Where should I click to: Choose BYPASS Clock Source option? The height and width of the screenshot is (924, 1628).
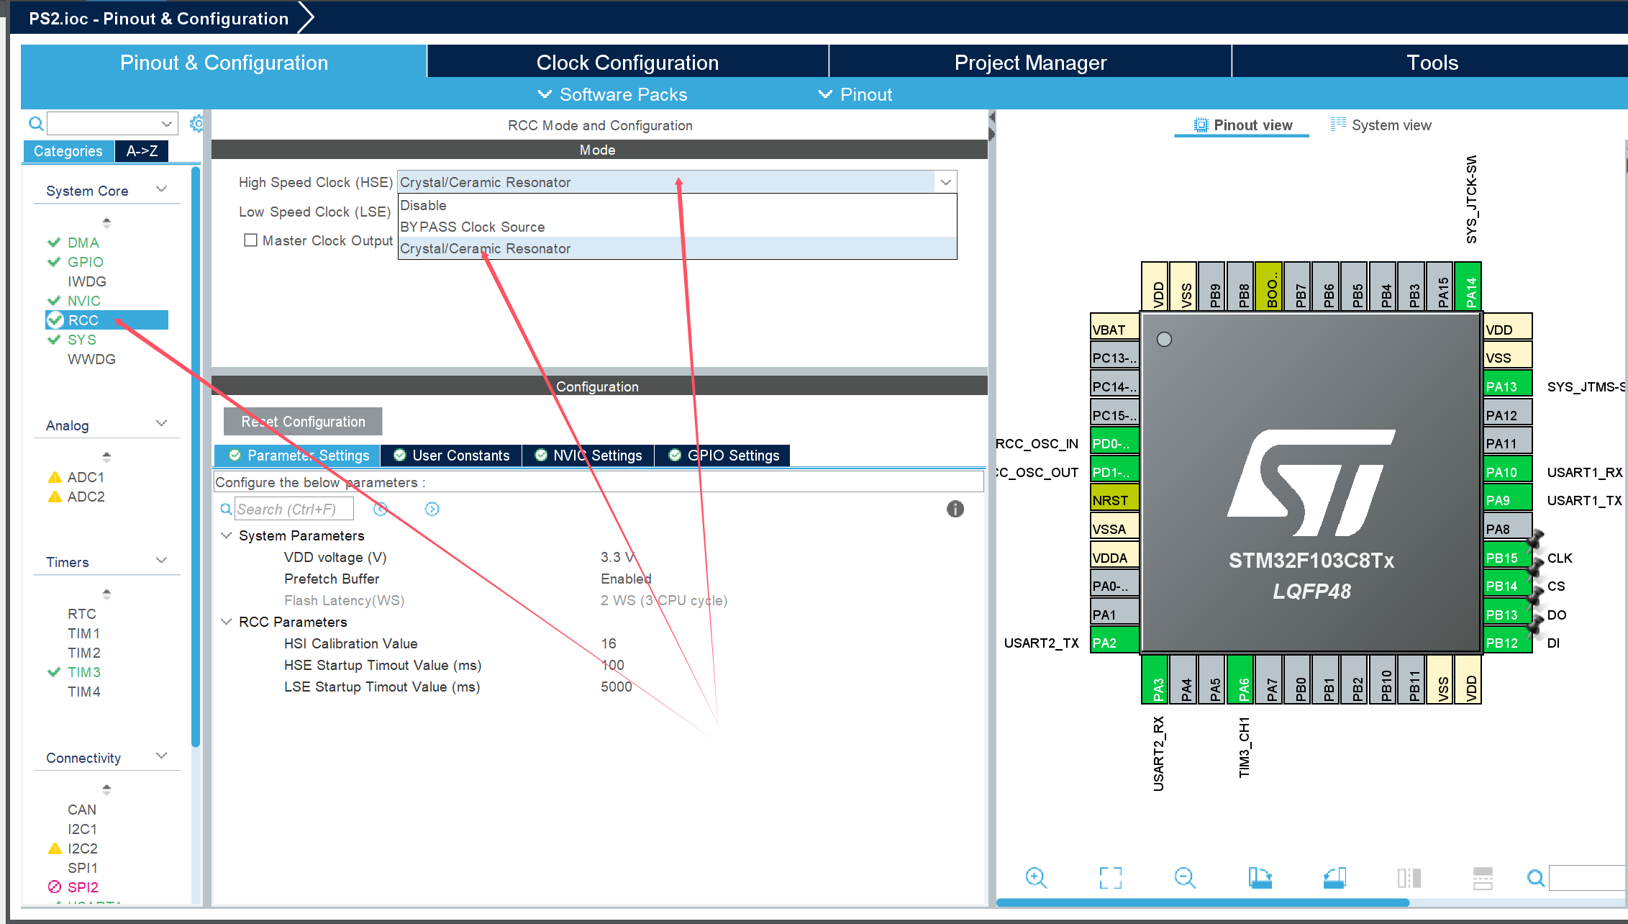(472, 227)
